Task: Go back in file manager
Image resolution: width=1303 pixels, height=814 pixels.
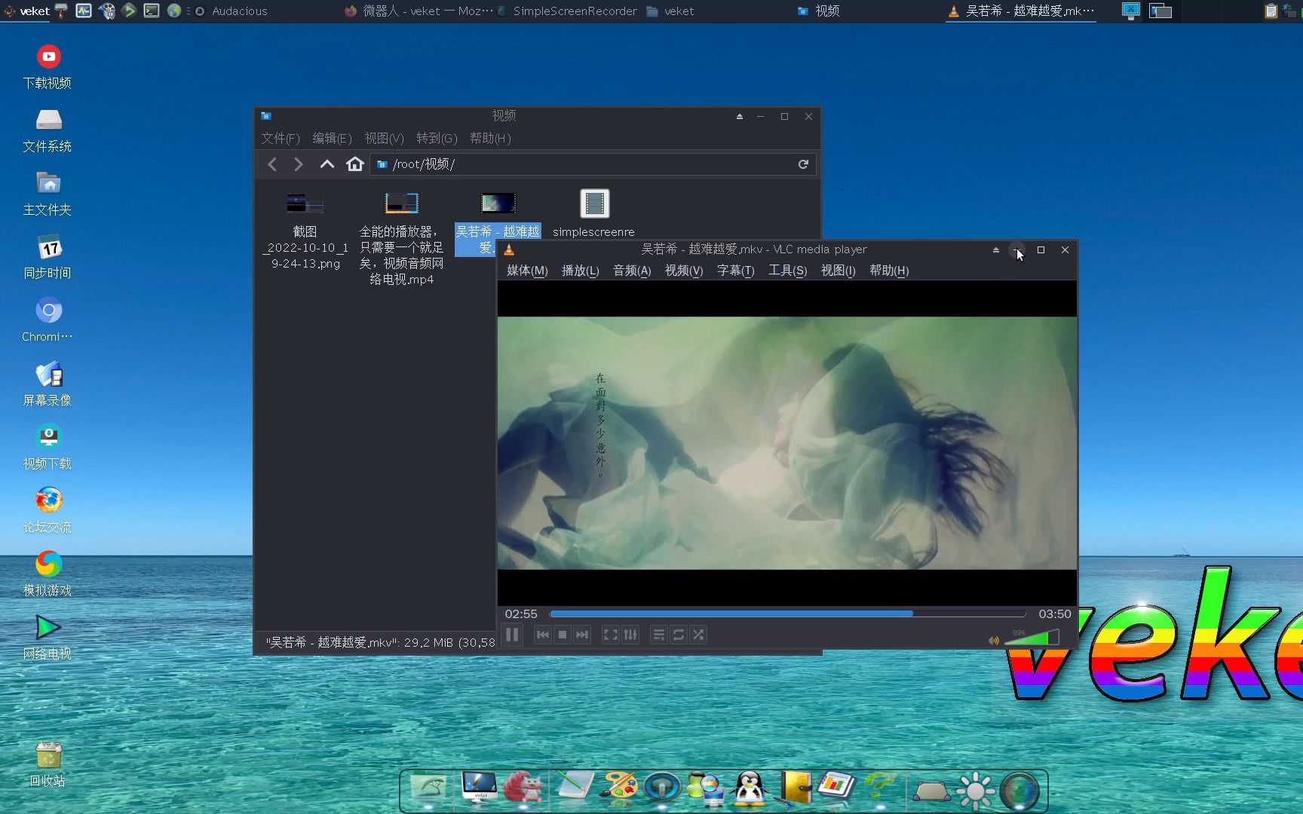Action: point(272,164)
